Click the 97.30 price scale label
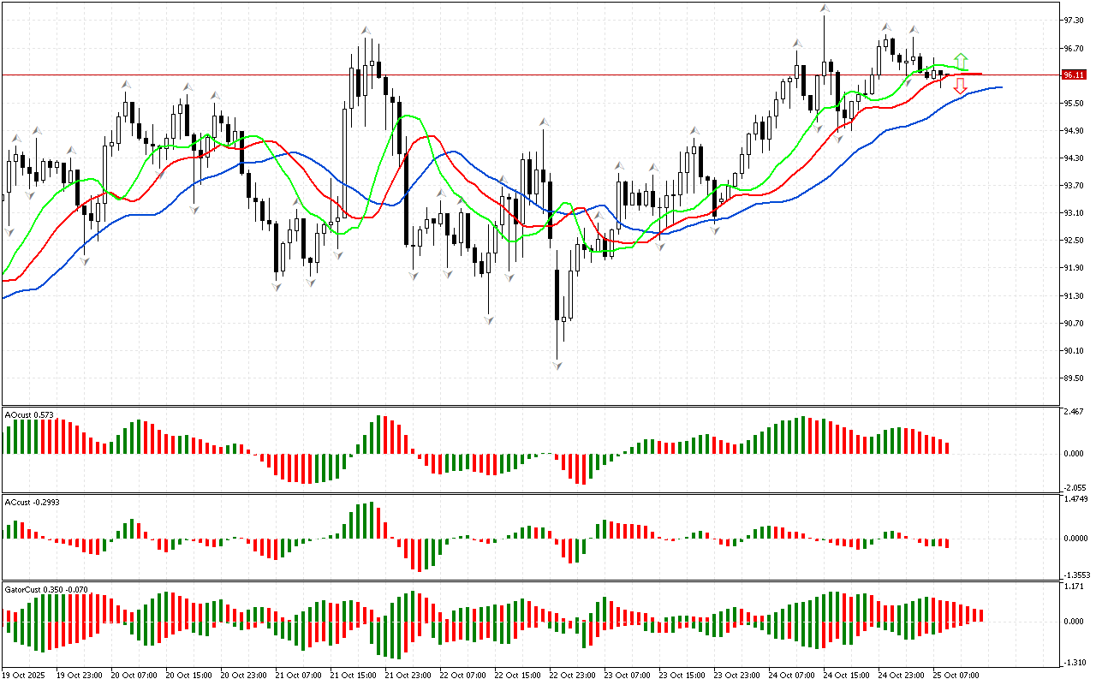 [x=1073, y=20]
